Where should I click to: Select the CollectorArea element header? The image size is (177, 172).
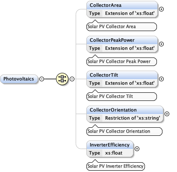pos(122,5)
